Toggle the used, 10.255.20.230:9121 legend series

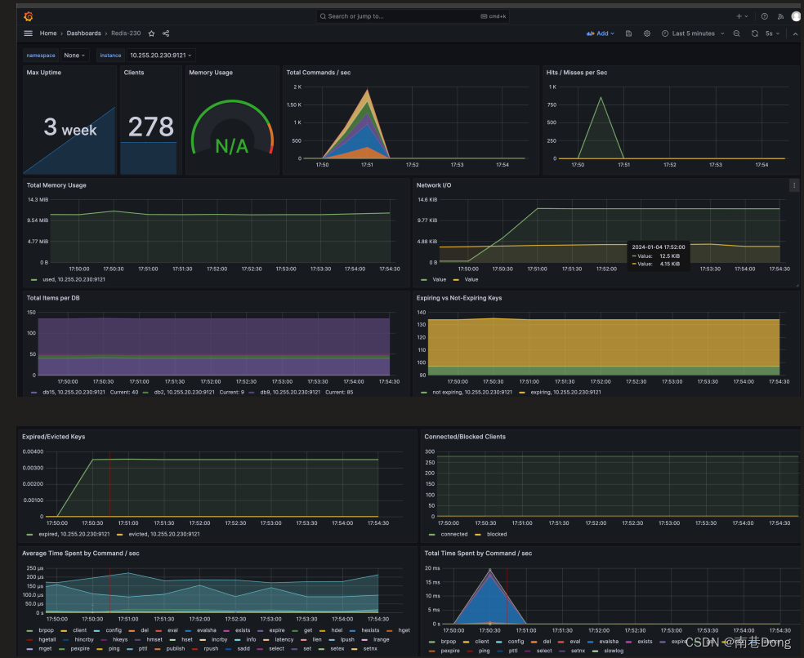click(74, 280)
